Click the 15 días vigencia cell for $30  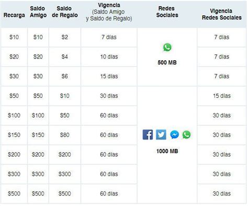point(109,76)
